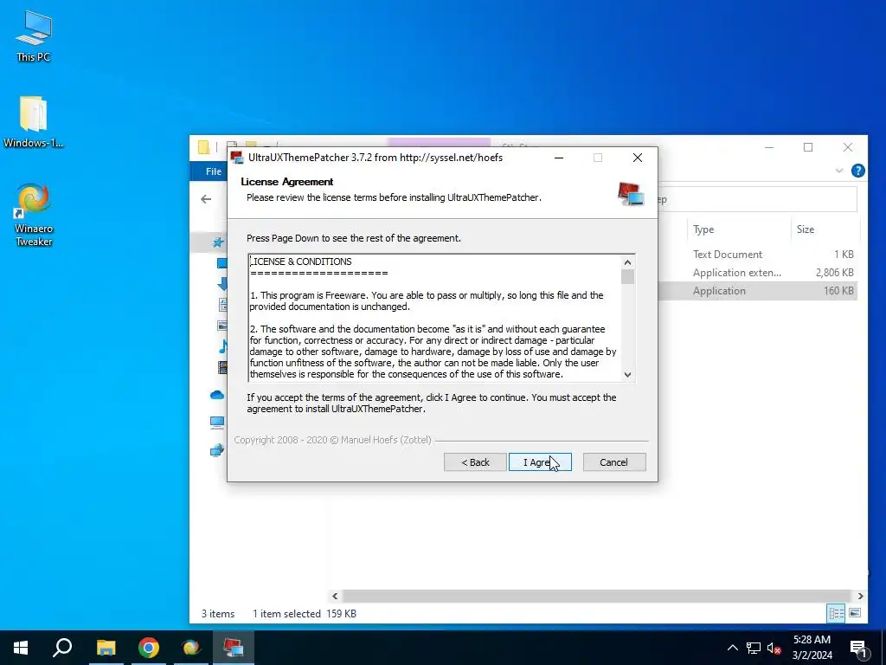Screen dimensions: 886x665
Task: Open Explorer Help question mark icon
Action: point(857,171)
